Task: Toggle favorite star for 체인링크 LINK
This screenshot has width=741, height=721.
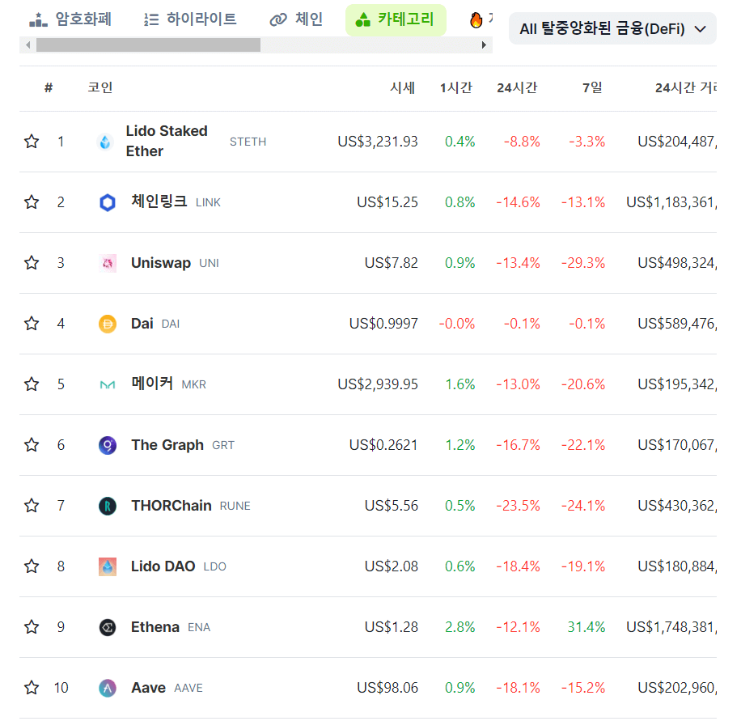Action: [x=32, y=201]
